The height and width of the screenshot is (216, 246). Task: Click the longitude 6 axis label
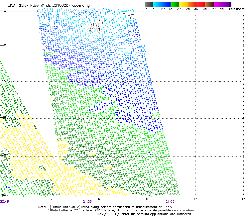point(99,199)
